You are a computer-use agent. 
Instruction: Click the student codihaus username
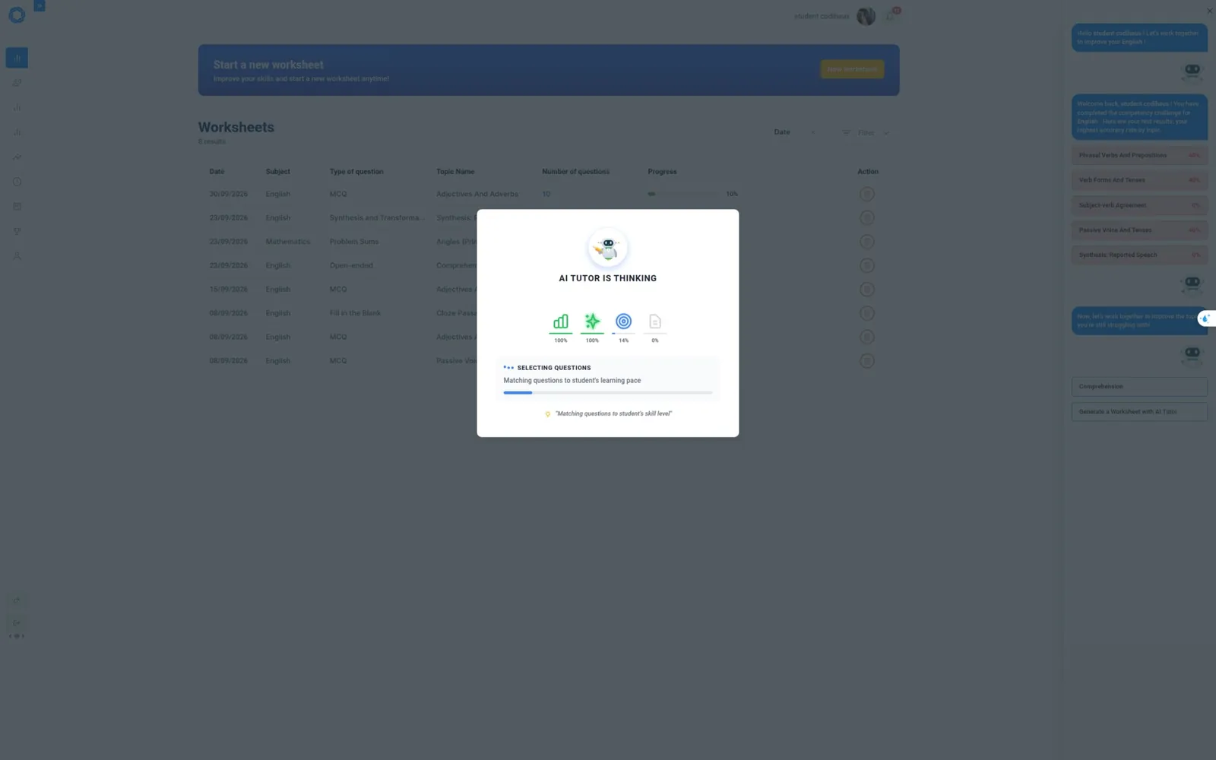pos(822,16)
